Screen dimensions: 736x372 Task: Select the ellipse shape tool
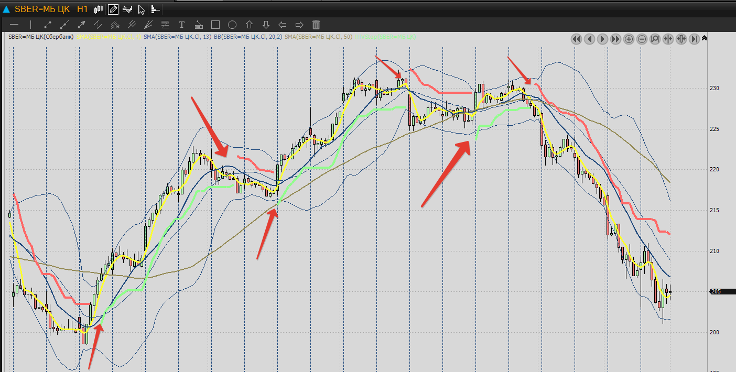[232, 25]
